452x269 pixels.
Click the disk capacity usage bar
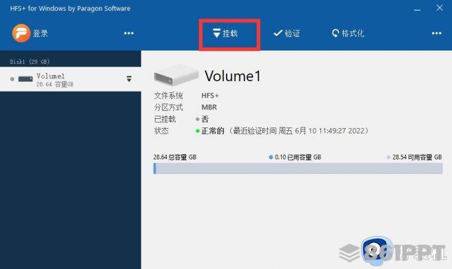tap(298, 168)
